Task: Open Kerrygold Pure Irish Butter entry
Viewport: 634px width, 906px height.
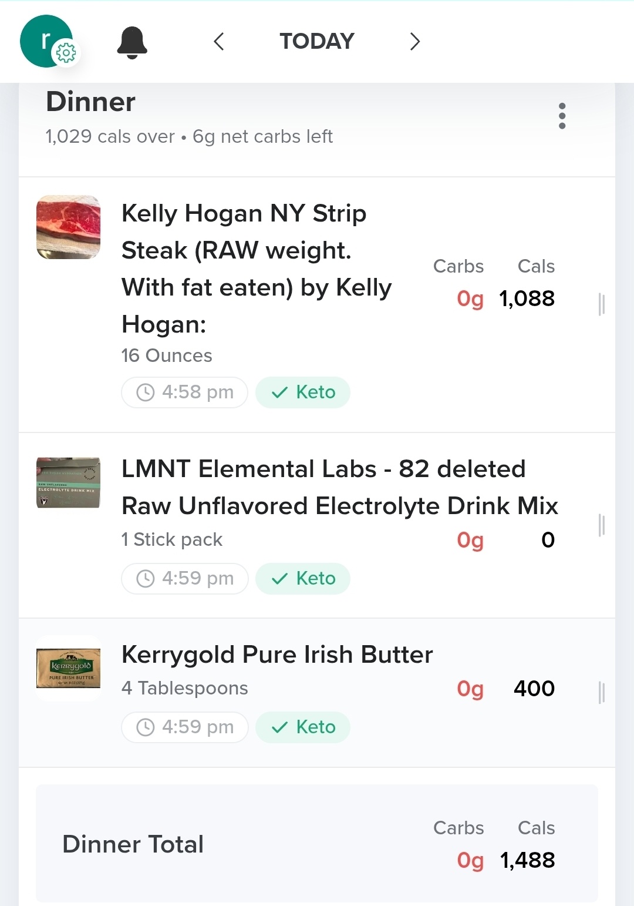Action: point(277,655)
